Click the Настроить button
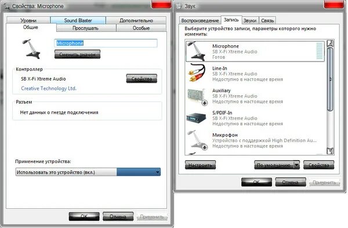This screenshot has width=348, height=228. (200, 165)
